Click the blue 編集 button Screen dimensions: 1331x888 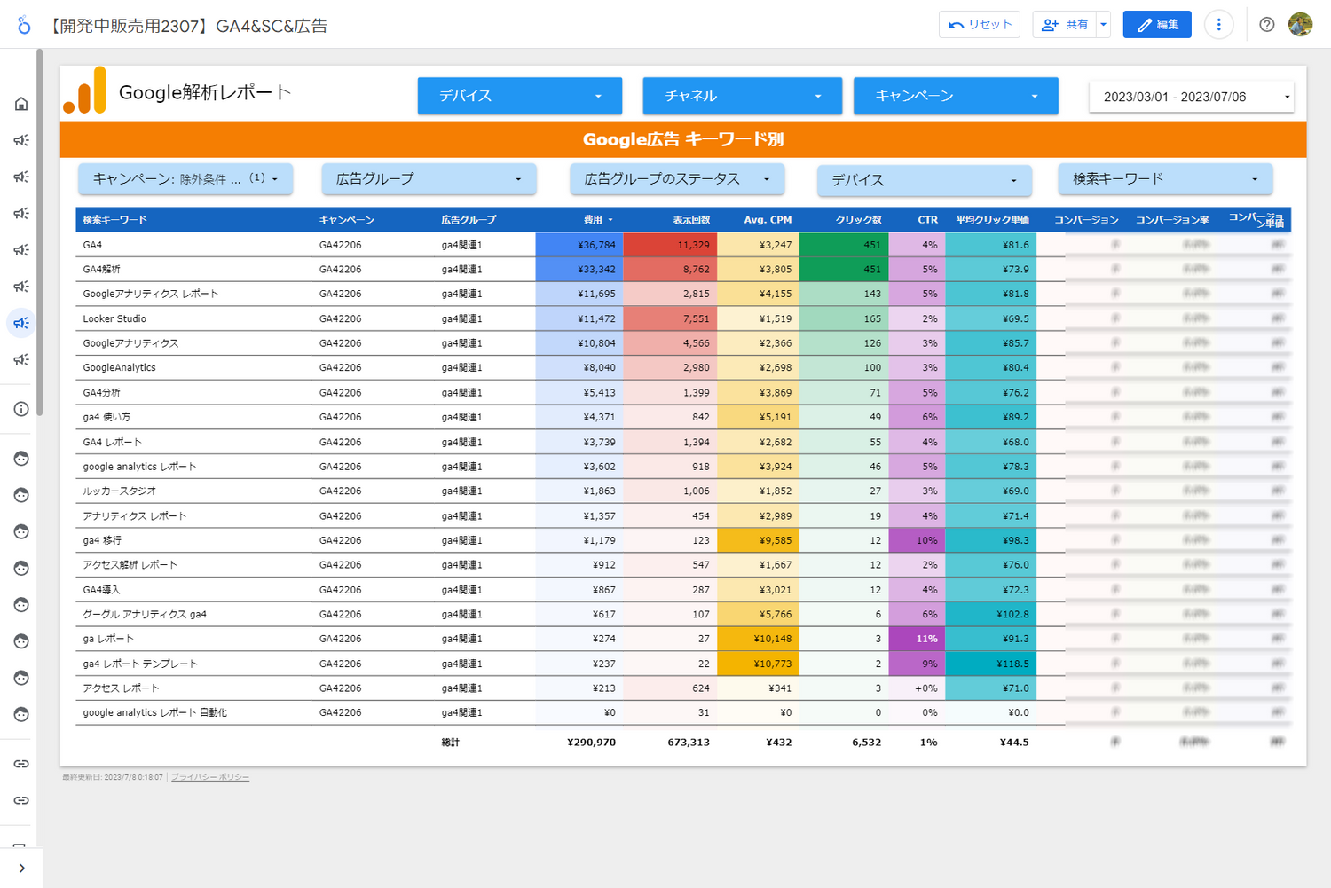(x=1157, y=25)
